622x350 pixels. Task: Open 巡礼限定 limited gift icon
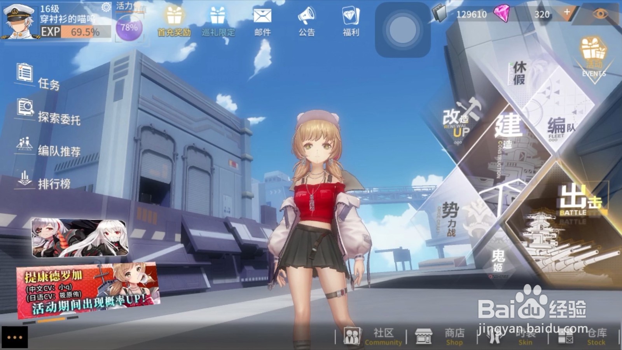pyautogui.click(x=218, y=22)
